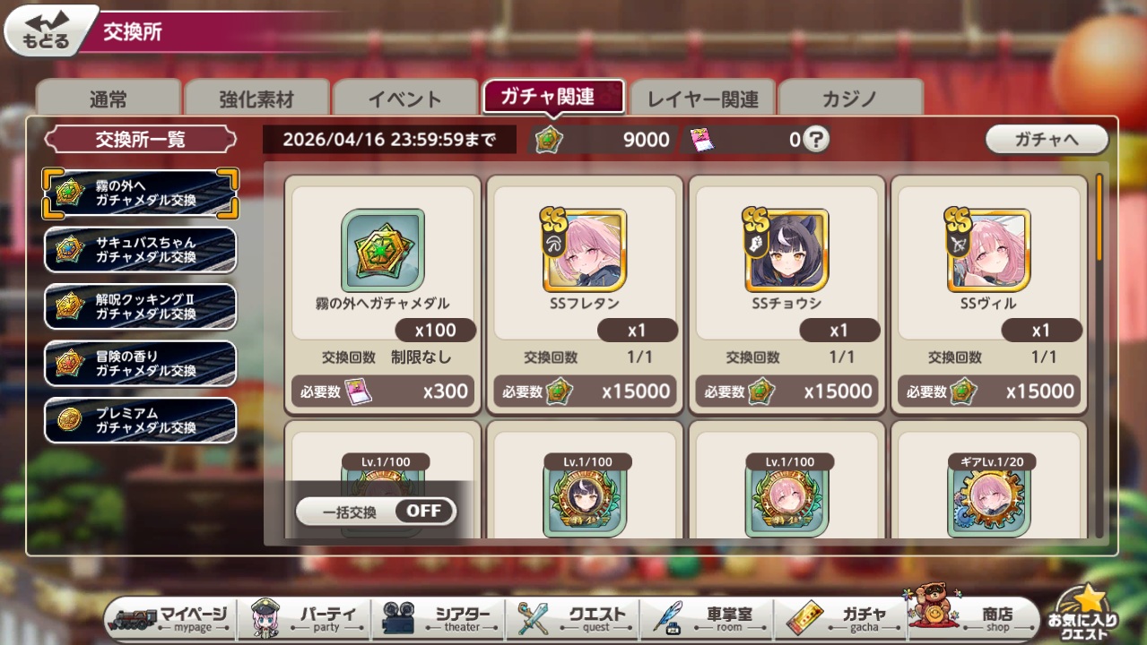Click the help question mark icon
This screenshot has width=1147, height=645.
[815, 139]
